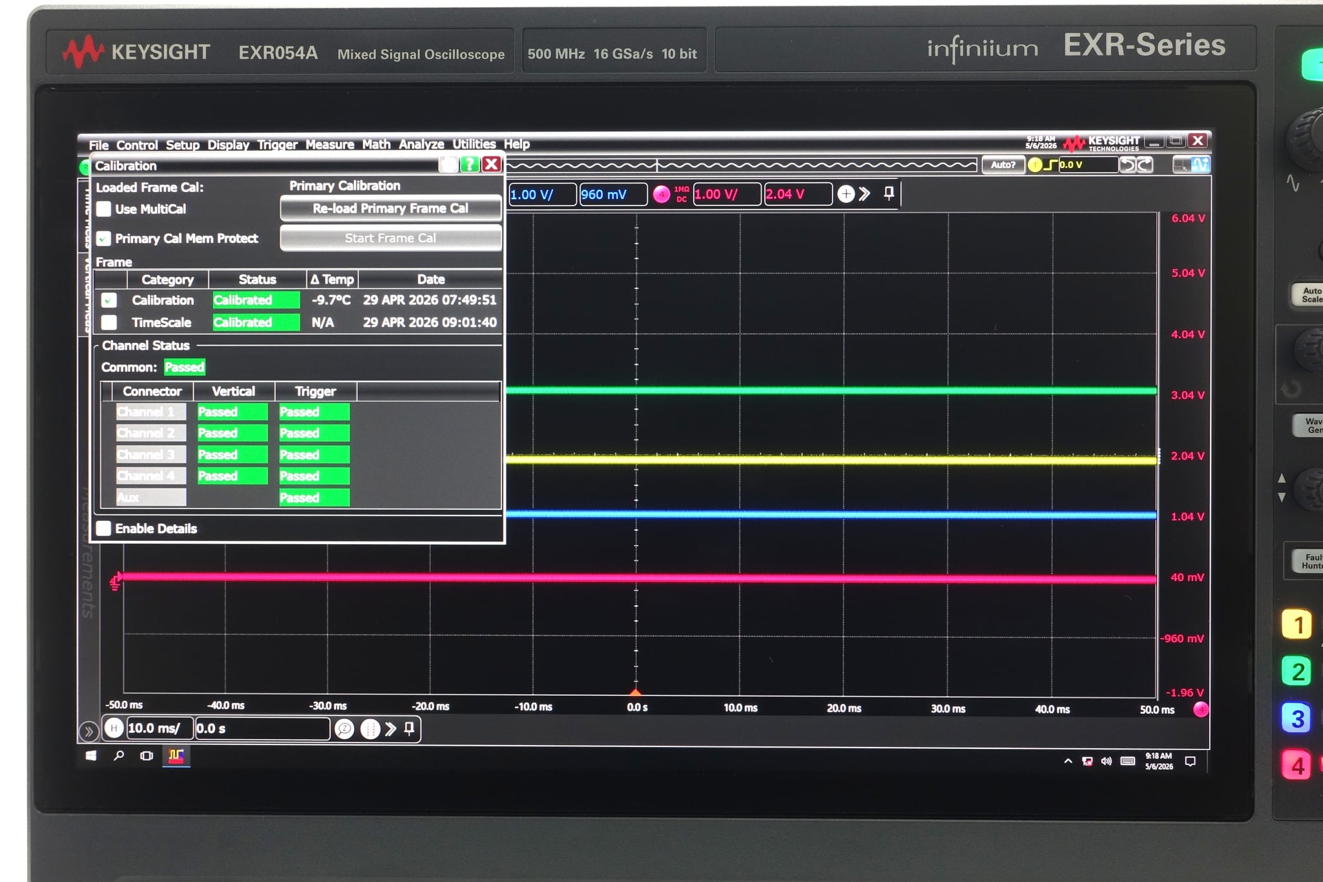The image size is (1323, 882).
Task: Open the Analyze menu
Action: pos(421,144)
